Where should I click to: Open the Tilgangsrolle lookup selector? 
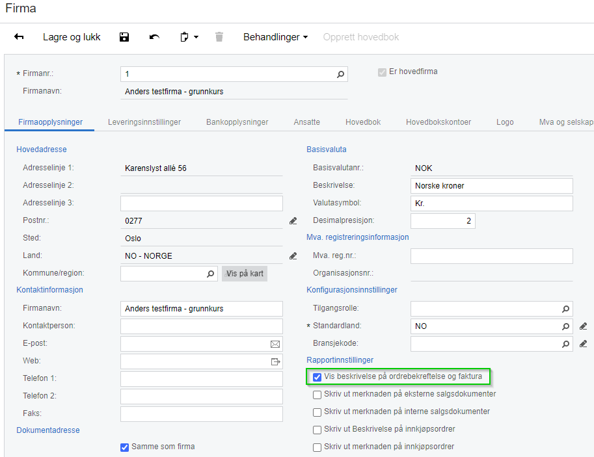tap(565, 309)
